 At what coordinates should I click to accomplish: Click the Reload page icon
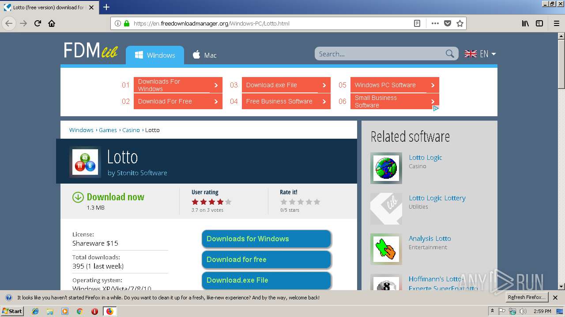coord(38,23)
